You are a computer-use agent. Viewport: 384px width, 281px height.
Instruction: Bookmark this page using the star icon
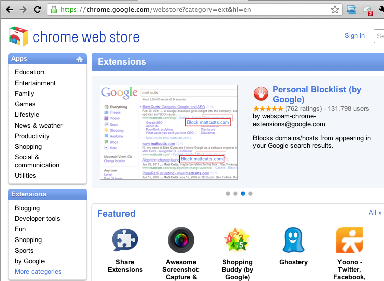pos(335,9)
